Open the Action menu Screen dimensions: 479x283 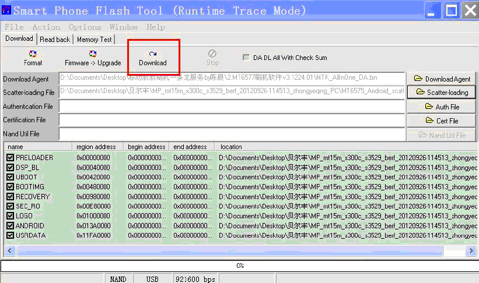(46, 27)
